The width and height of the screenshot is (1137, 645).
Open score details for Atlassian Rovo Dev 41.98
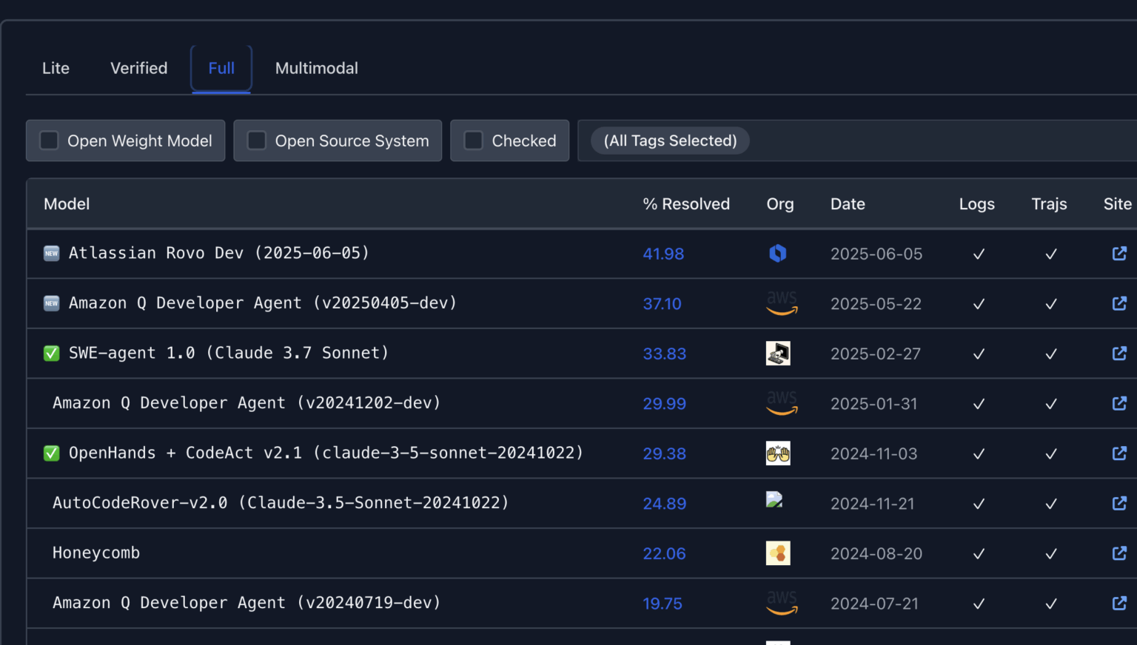[x=663, y=253]
